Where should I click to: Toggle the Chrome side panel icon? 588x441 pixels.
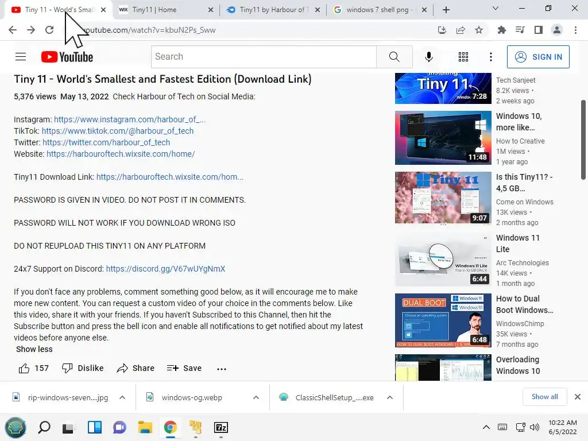(x=539, y=30)
